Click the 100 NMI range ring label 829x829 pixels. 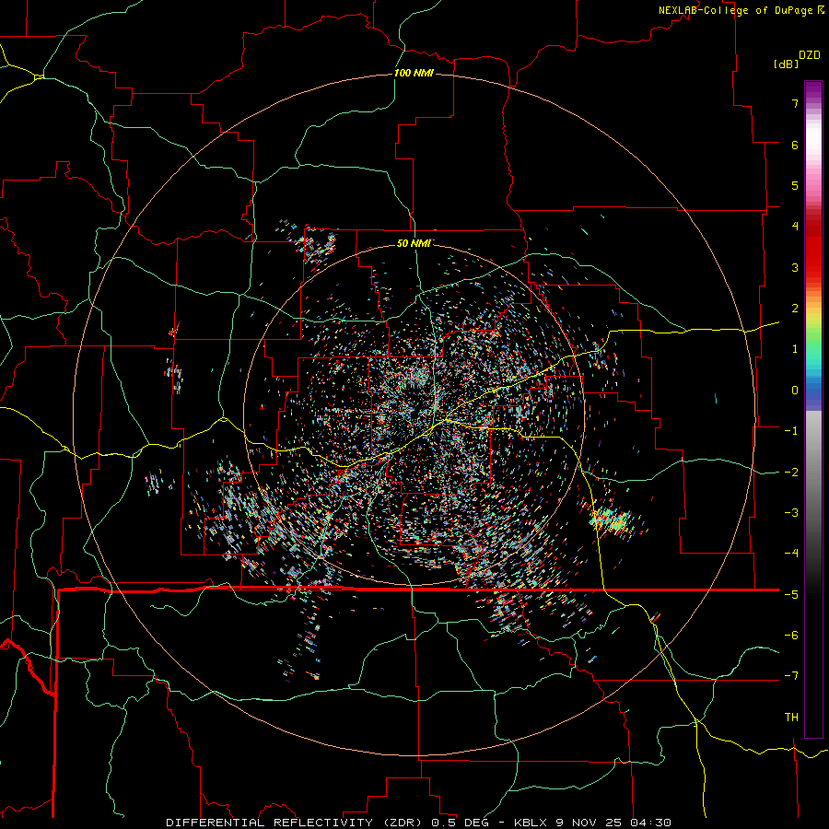click(414, 73)
